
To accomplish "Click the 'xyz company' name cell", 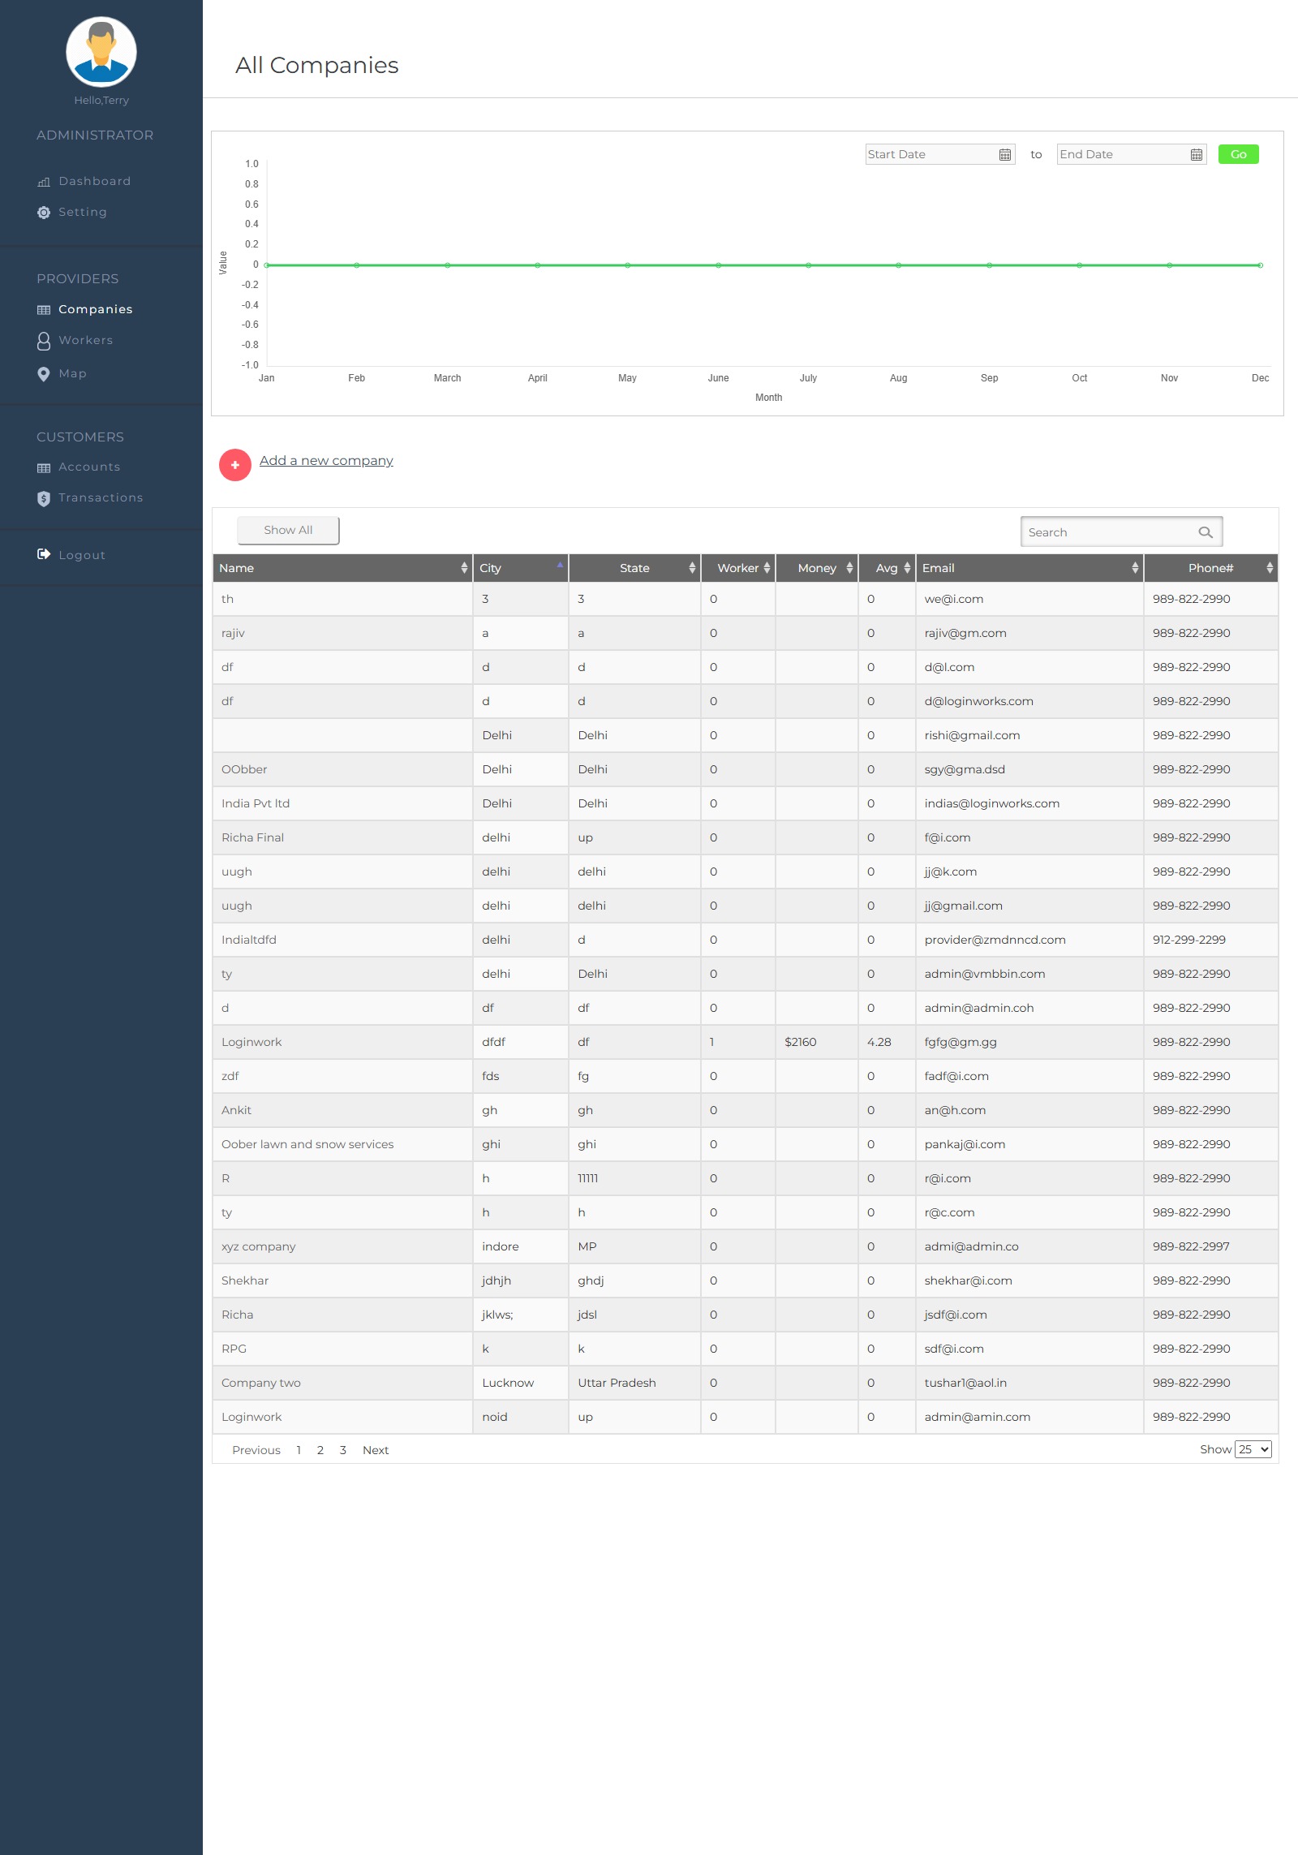I will (342, 1246).
